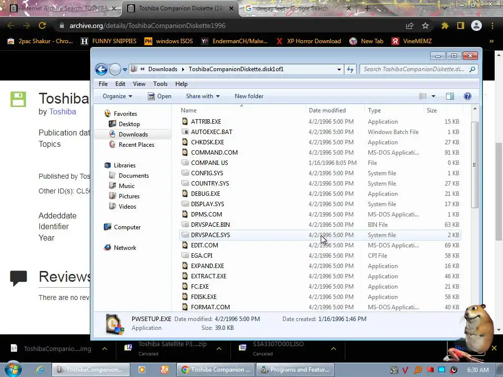
Task: Select the CONFIG.SYS file icon
Action: click(x=185, y=173)
